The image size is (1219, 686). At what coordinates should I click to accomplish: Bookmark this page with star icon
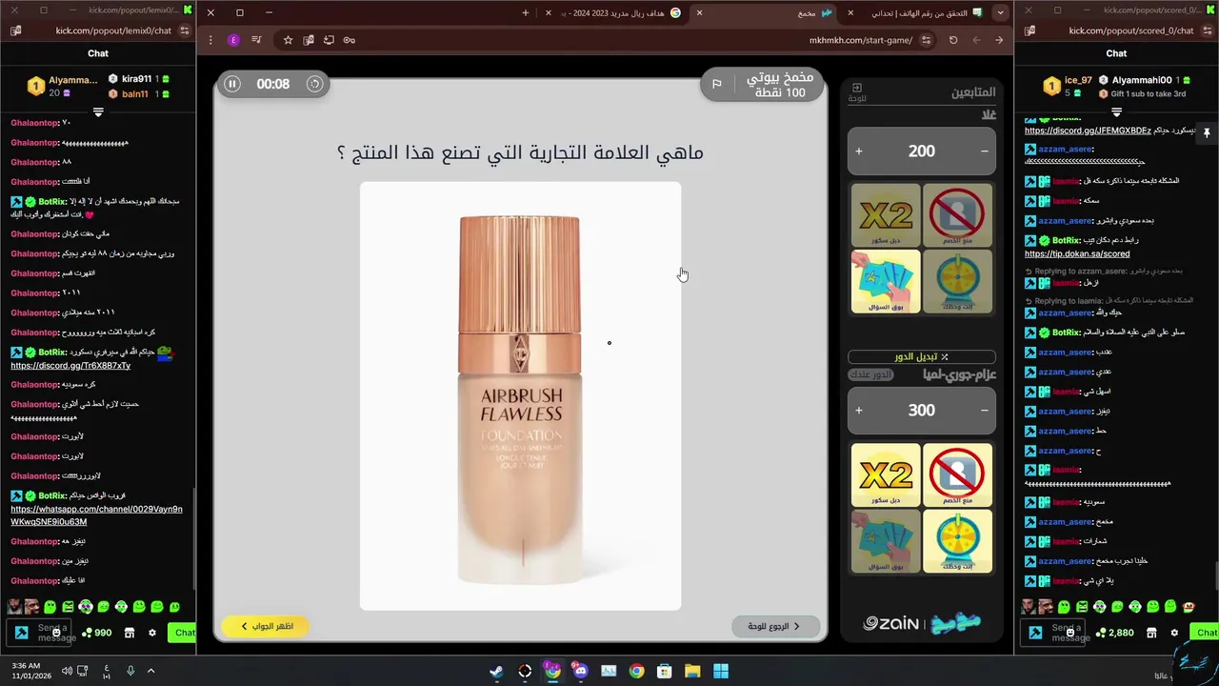click(x=288, y=40)
